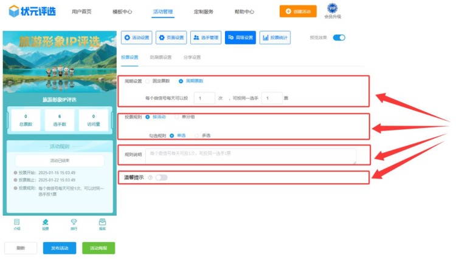Screen dimensions: 456x259
Task: Click the VIP 会员升级 badge icon
Action: point(332,8)
